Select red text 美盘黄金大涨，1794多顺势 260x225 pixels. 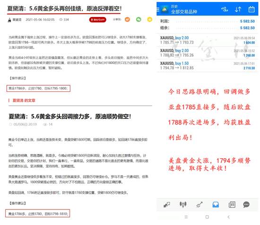209,161
